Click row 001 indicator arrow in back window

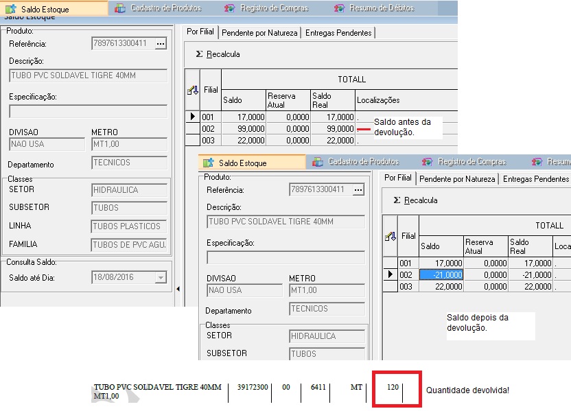pyautogui.click(x=193, y=117)
